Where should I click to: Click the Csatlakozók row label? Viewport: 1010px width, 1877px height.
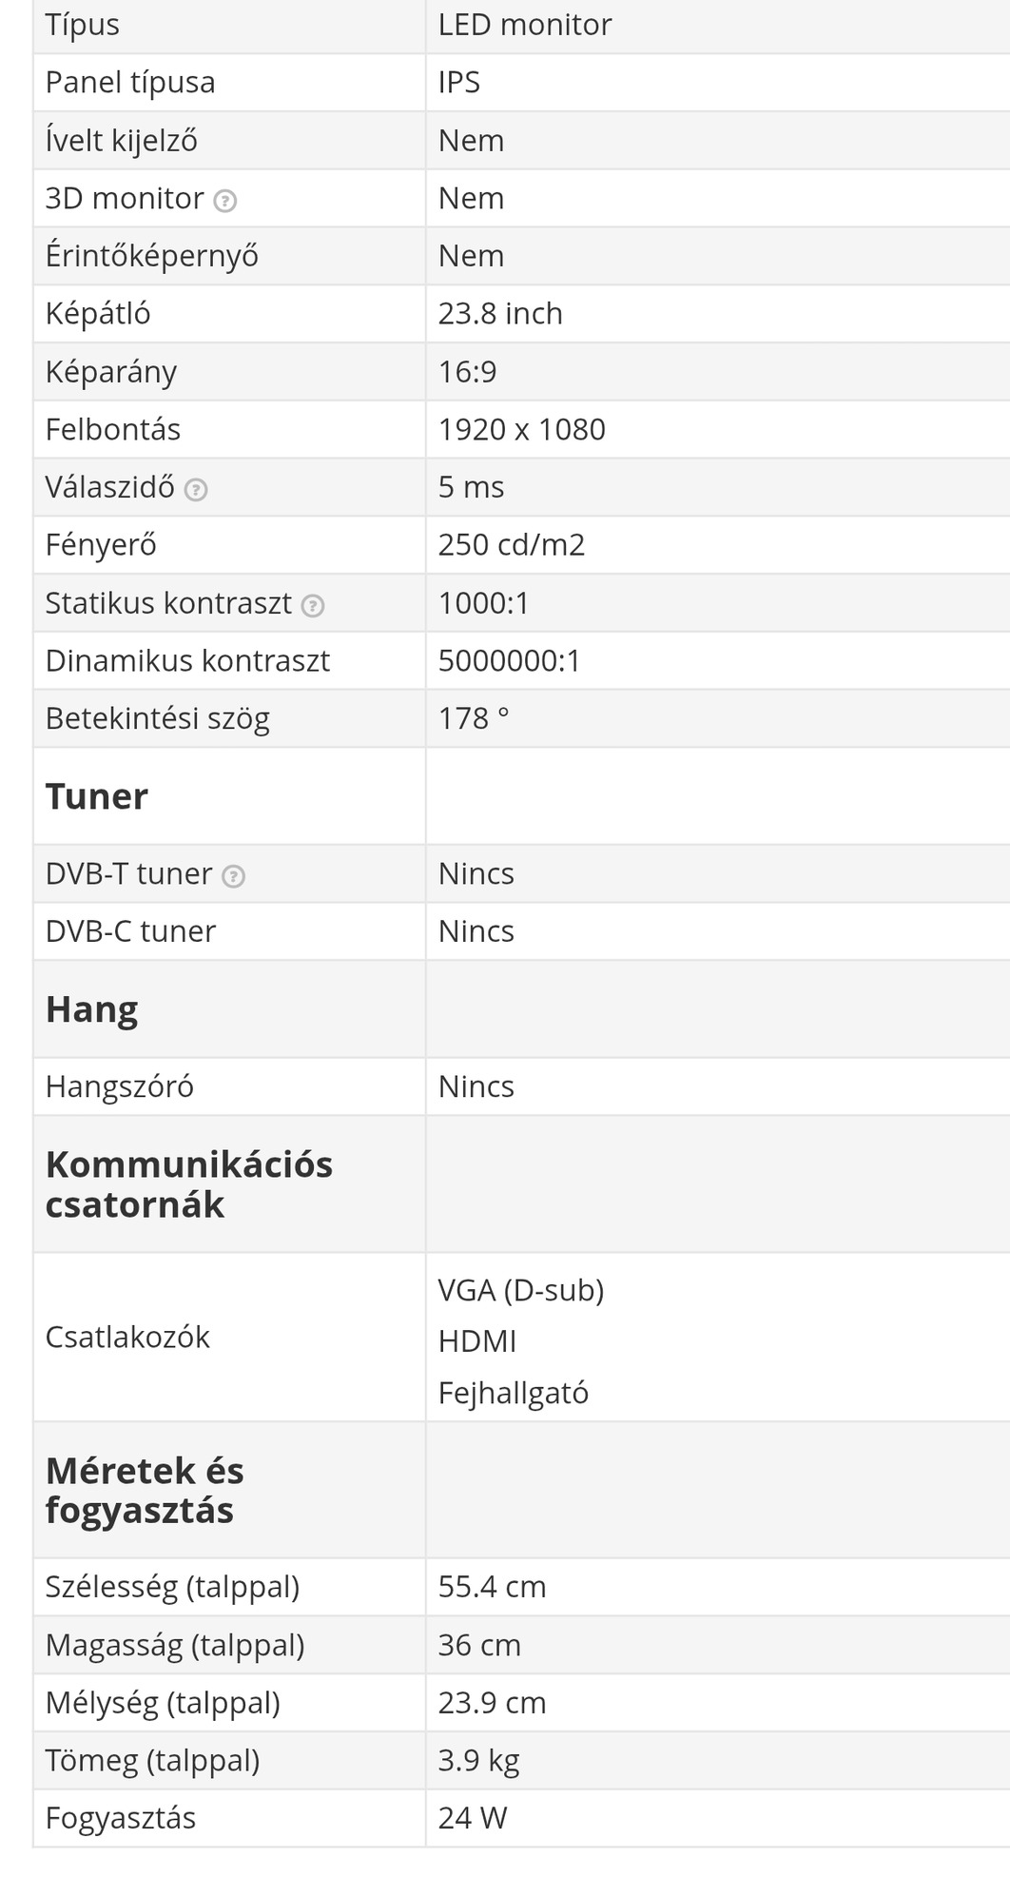click(127, 1338)
